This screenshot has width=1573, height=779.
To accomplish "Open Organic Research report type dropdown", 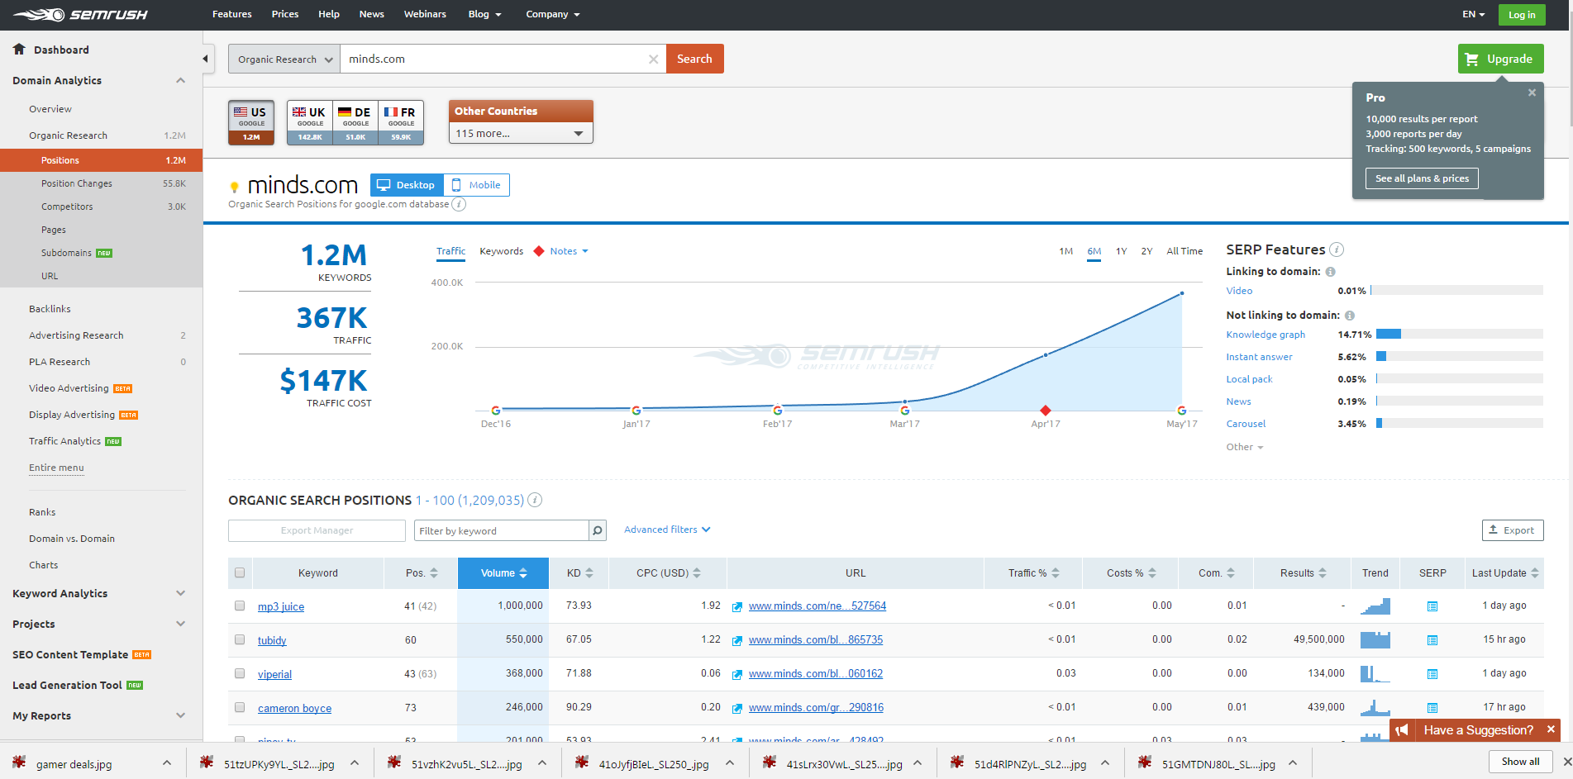I will (x=284, y=59).
